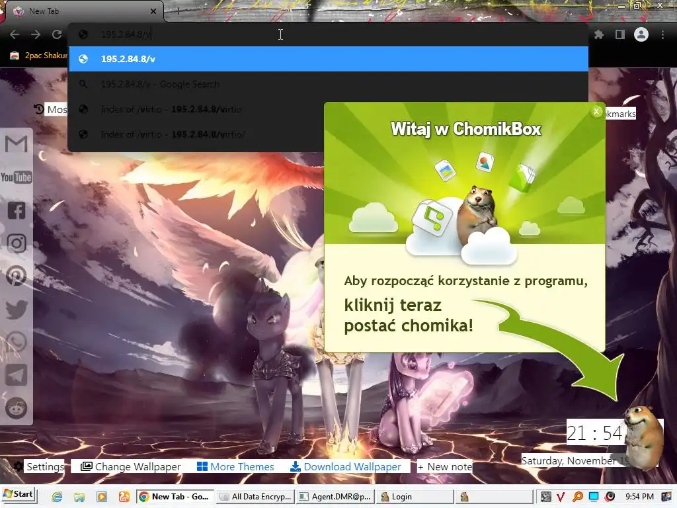The image size is (677, 508).
Task: Select the highlighted 195.2.84.8/v suggestion
Action: [x=329, y=59]
